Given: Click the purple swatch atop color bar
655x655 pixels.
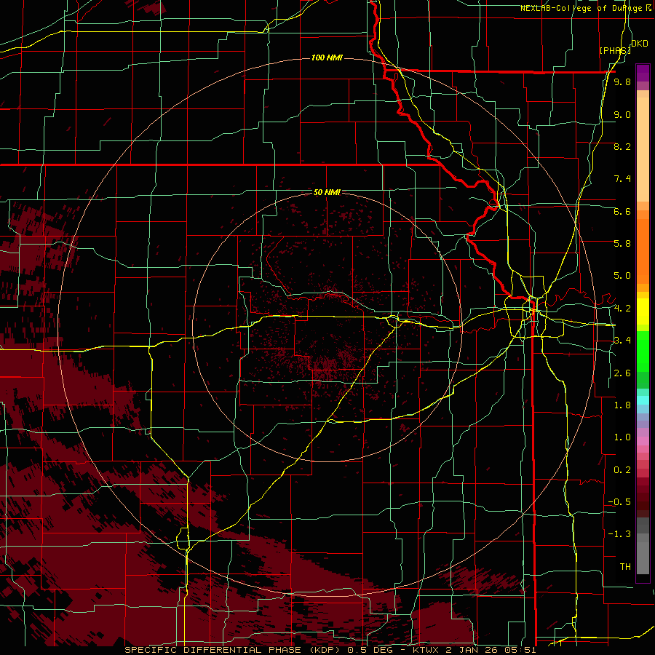Looking at the screenshot, I should pyautogui.click(x=643, y=73).
